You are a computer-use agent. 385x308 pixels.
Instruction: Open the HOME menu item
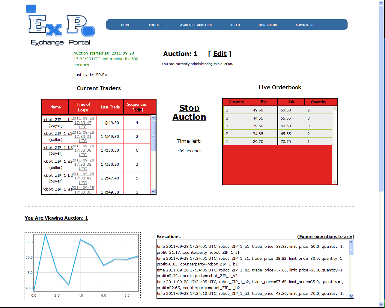pos(125,25)
